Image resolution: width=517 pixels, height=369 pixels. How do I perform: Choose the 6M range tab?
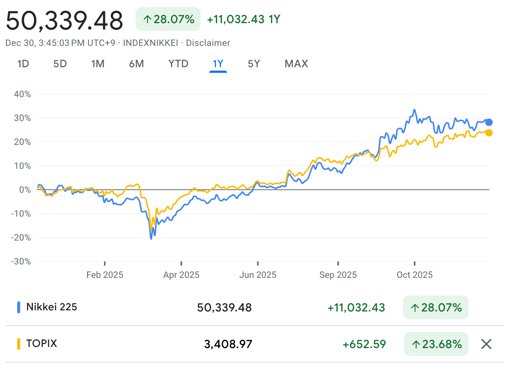[136, 64]
